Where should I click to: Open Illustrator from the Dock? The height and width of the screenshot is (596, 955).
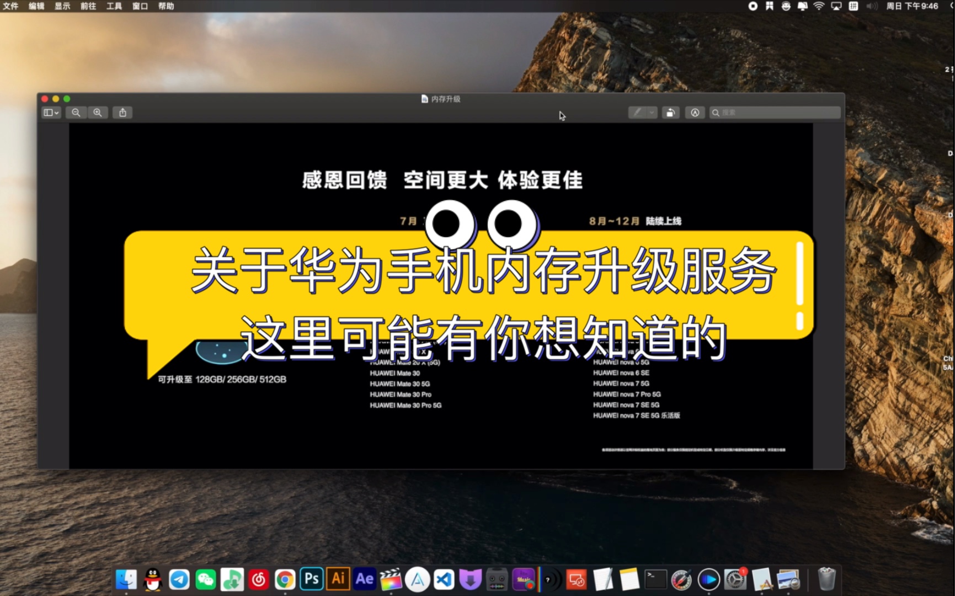(338, 579)
